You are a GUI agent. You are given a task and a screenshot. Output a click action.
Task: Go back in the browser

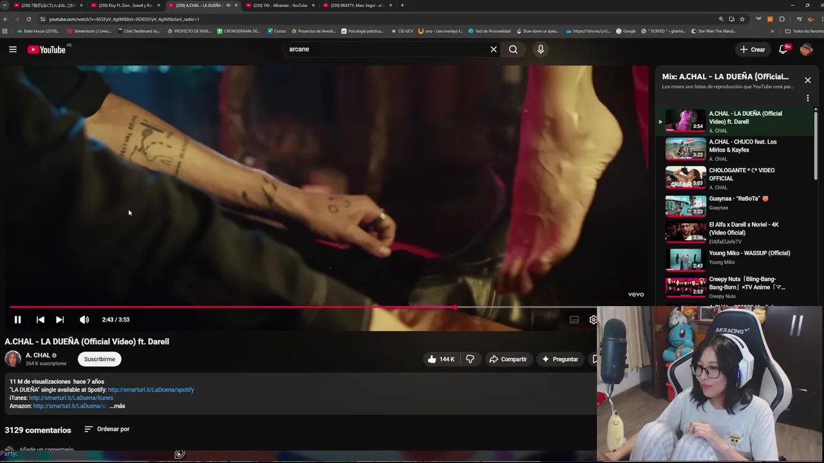pos(5,19)
